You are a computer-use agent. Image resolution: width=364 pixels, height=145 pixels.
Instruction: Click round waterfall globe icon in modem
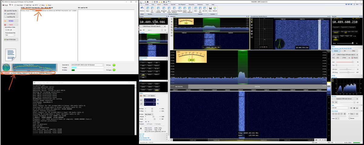(x=6, y=68)
